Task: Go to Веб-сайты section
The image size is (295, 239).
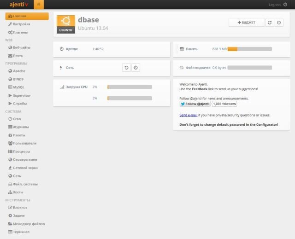Action: click(19, 47)
